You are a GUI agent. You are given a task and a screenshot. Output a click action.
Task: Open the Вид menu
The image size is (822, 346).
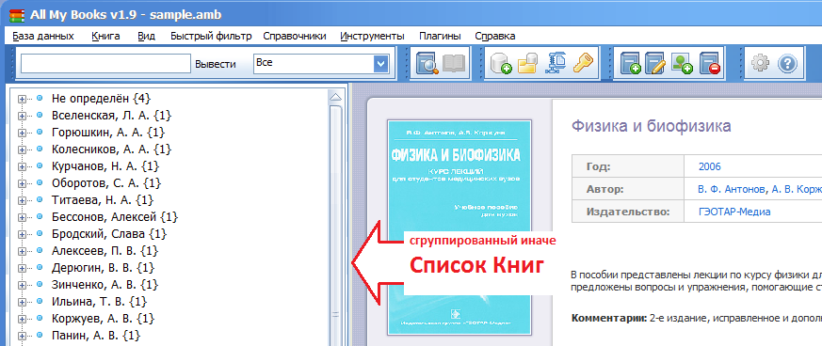coord(146,36)
